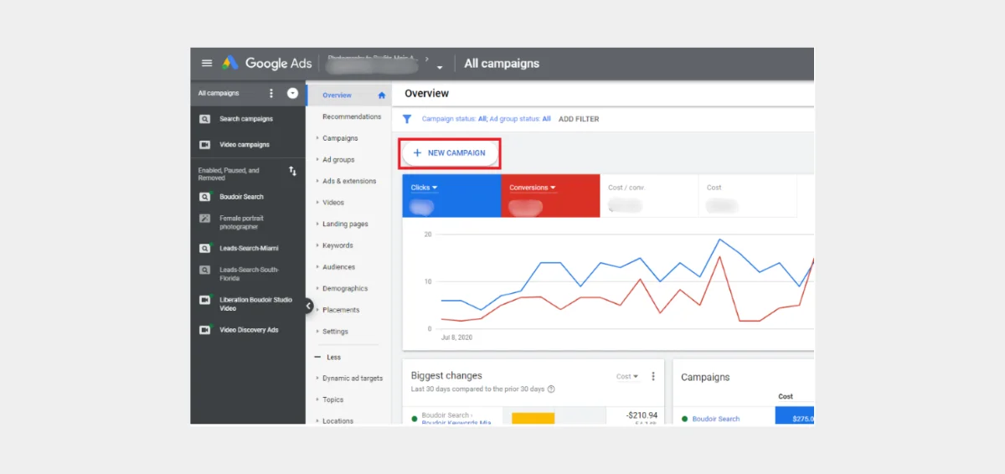Click video icon beside Video Discovery Ads
The width and height of the screenshot is (1005, 474).
(204, 330)
